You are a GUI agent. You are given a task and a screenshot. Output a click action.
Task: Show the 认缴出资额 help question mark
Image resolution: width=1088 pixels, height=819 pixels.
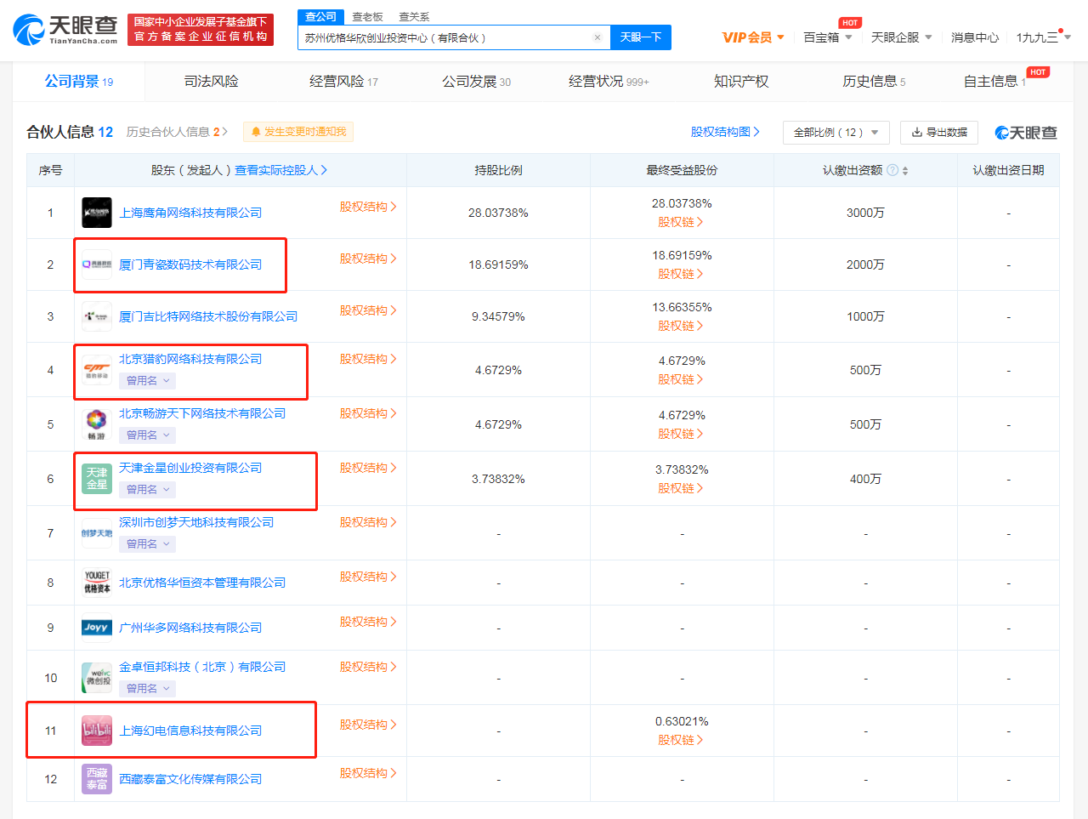(x=892, y=170)
